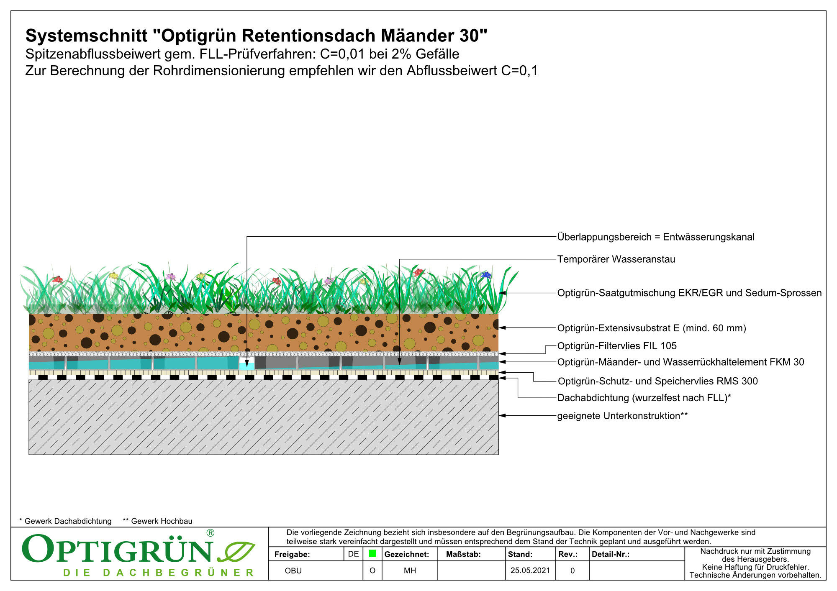The image size is (837, 591).
Task: Select the label "Optigrün-Schutz- und Speichervlies RMS 300"
Action: coord(658,381)
